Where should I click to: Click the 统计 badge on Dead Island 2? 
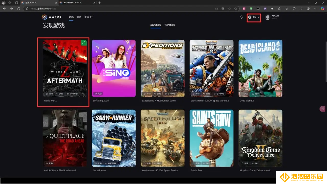(255, 94)
